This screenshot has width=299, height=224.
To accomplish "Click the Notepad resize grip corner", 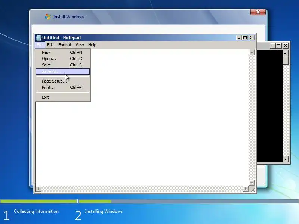I will [252, 189].
